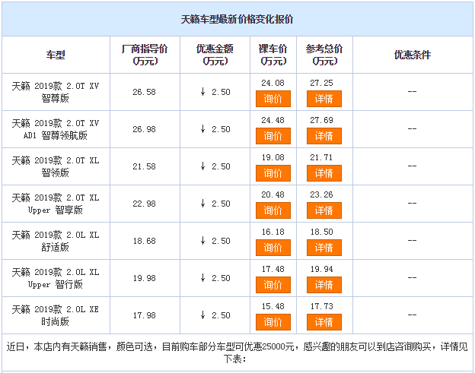Click 详情 button for 2.0T XV 智尊版
The height and width of the screenshot is (373, 475).
[x=324, y=99]
